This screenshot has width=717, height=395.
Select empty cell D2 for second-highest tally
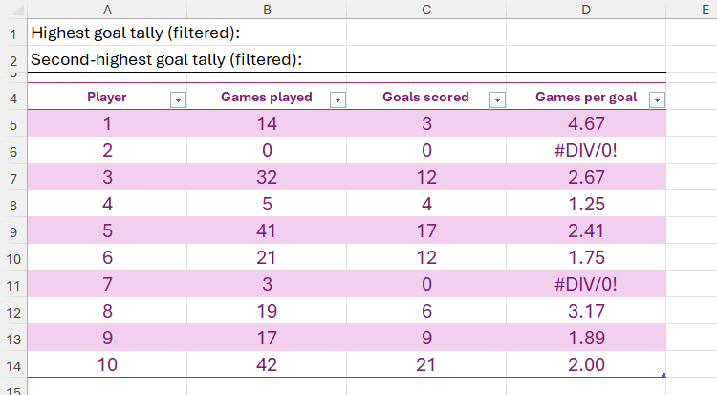(585, 59)
